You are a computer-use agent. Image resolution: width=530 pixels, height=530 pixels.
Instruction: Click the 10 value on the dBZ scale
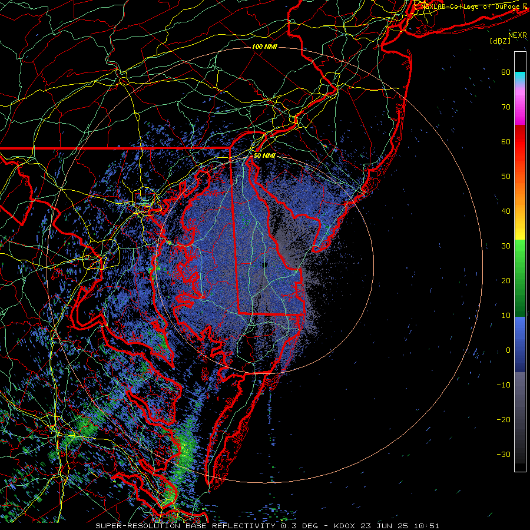[506, 316]
